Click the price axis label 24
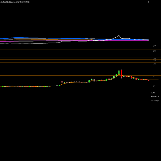 click(x=154, y=51)
